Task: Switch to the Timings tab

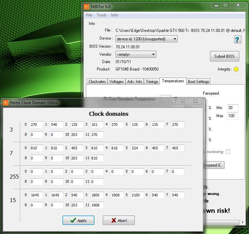Action: pos(152,82)
